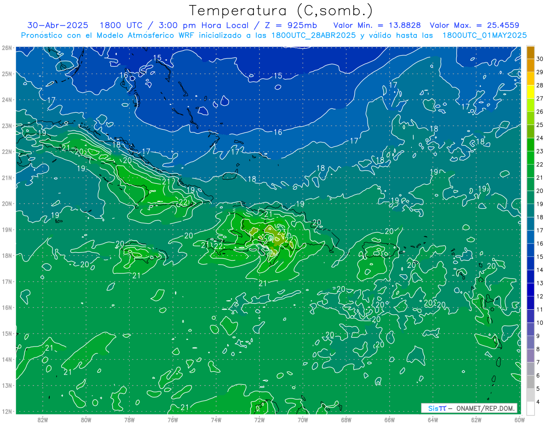Click the '60W' longitude axis label

[519, 420]
